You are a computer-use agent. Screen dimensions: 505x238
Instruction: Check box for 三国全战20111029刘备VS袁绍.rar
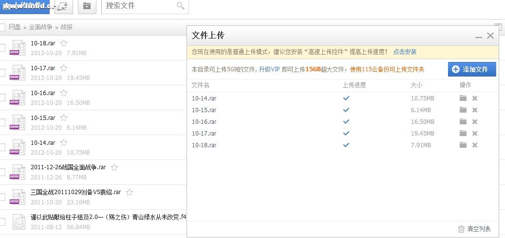point(2,197)
